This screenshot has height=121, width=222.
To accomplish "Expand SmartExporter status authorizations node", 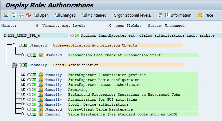I will [x=23, y=85].
